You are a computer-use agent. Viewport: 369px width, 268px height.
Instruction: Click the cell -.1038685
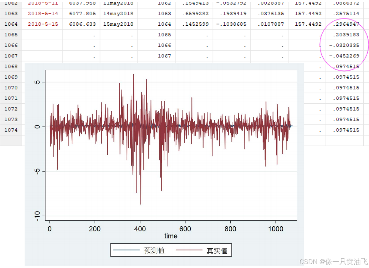tap(231, 24)
